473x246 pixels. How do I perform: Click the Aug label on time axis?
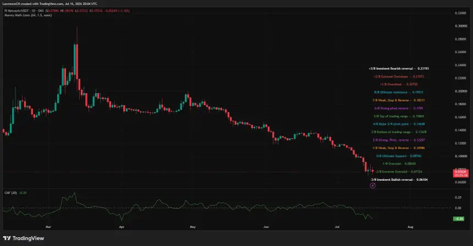pyautogui.click(x=410, y=227)
